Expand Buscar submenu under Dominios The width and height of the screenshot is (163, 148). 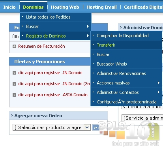click(x=56, y=26)
